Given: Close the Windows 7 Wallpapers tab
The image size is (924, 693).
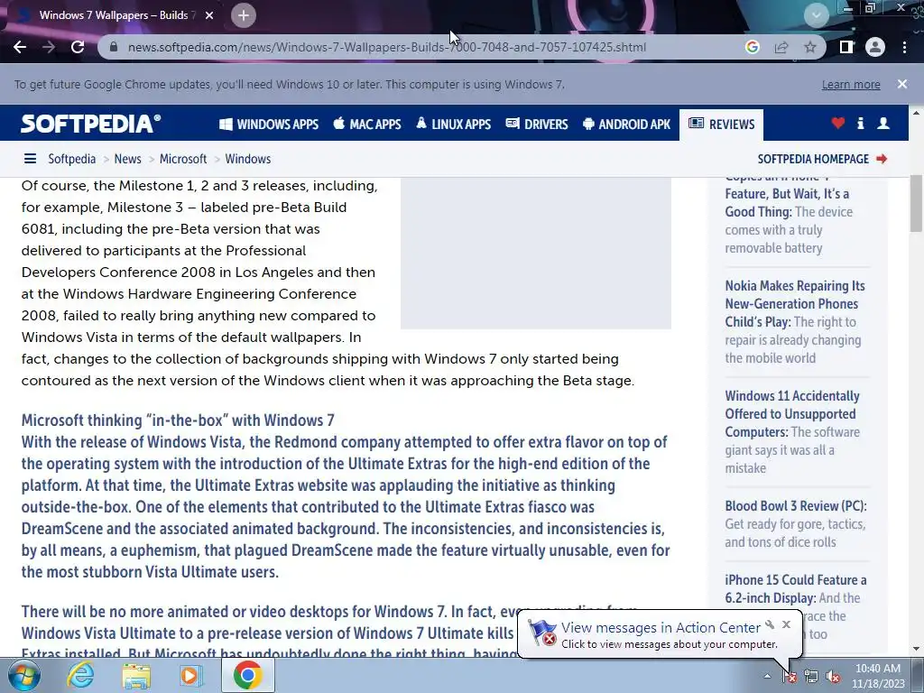Looking at the screenshot, I should [209, 15].
